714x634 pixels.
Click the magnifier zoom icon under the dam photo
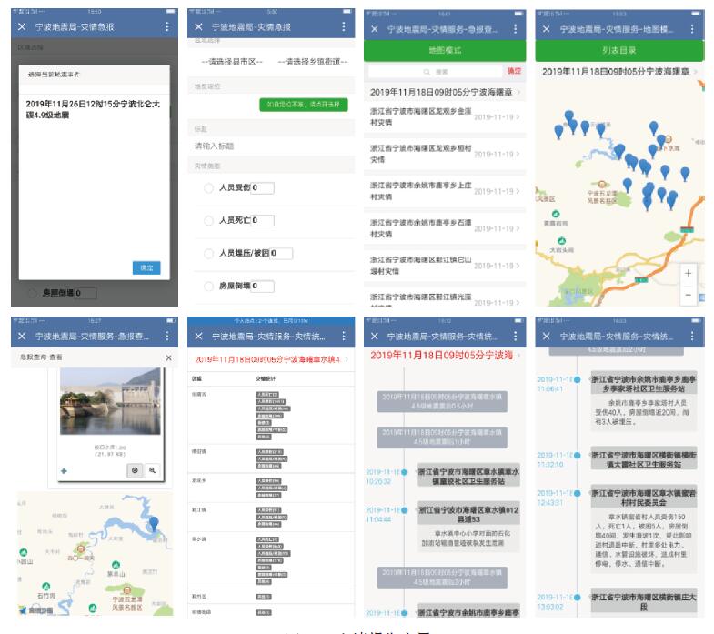152,470
